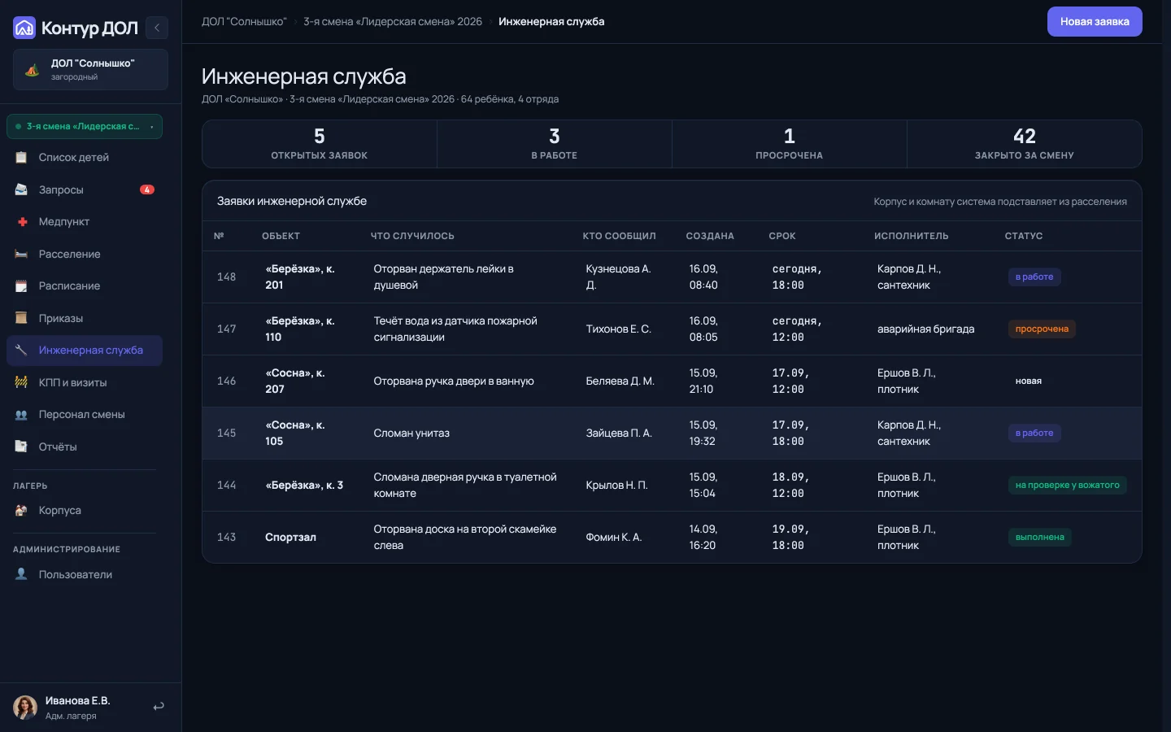Collapse the sidebar with chevron button
This screenshot has width=1171, height=732.
pos(157,28)
